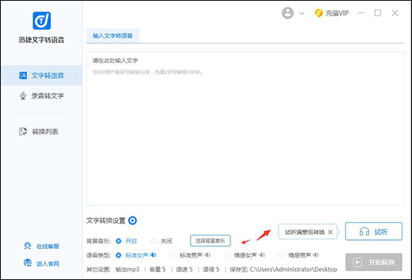This screenshot has width=412, height=280.
Task: Select the 情感男声 voice type
Action: click(x=282, y=255)
